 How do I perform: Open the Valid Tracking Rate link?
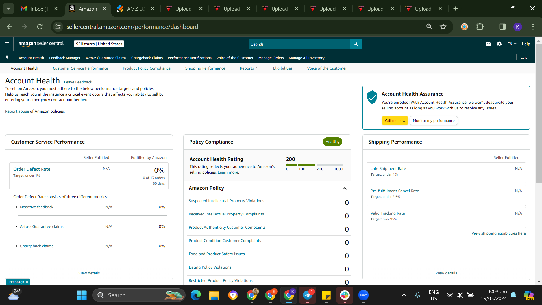(x=388, y=213)
